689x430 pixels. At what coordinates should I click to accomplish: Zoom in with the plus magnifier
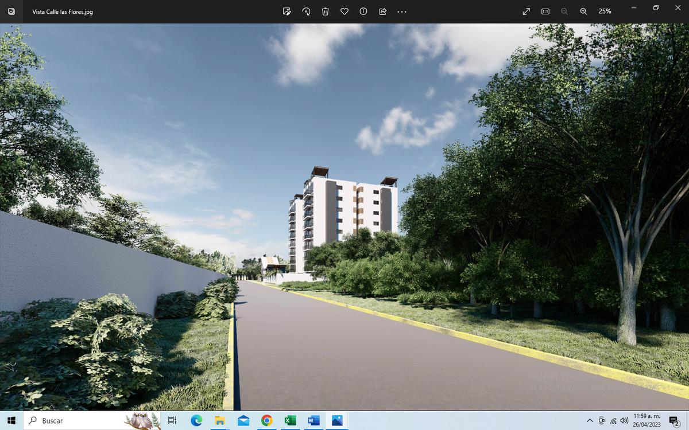tap(583, 11)
